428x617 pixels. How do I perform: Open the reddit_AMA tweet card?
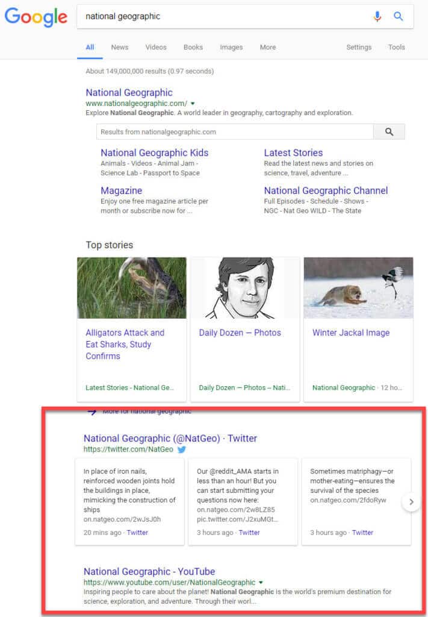pyautogui.click(x=243, y=502)
